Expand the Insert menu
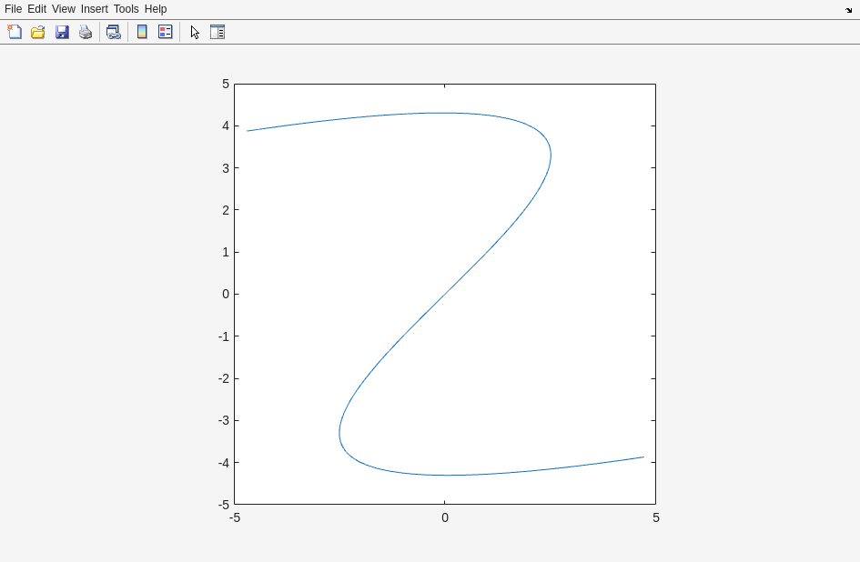Viewport: 860px width, 562px height. 94,9
